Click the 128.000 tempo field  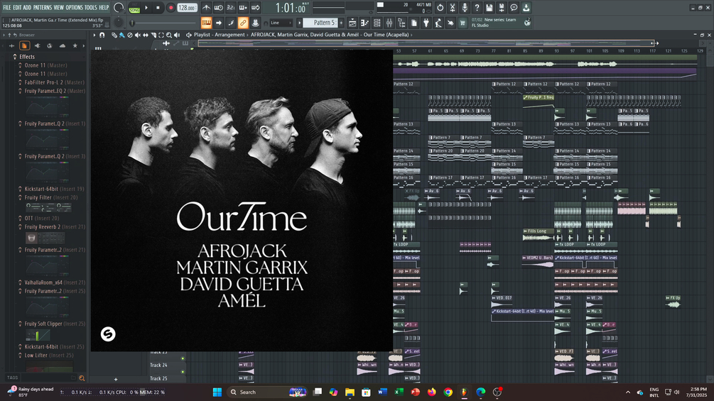[x=187, y=8]
